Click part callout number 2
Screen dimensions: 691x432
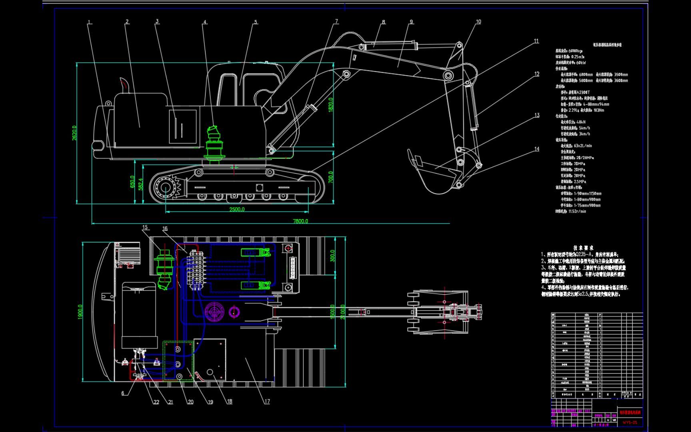click(127, 22)
